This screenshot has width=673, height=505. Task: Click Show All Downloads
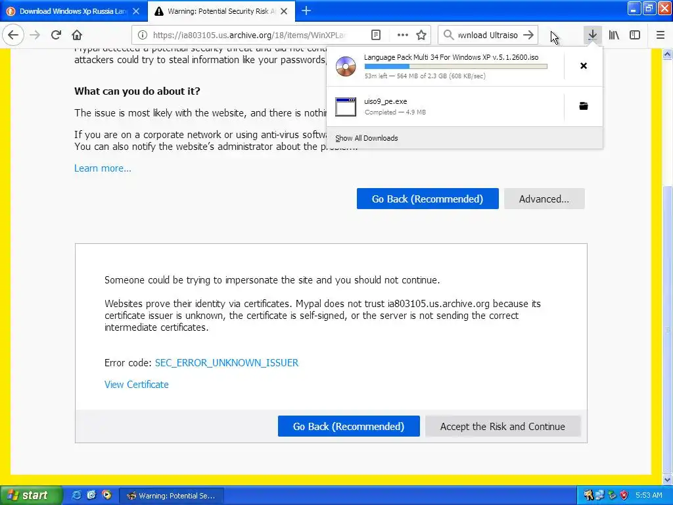(x=367, y=138)
